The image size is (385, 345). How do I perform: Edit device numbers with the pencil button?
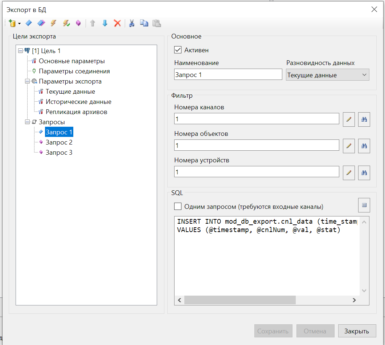pyautogui.click(x=349, y=173)
